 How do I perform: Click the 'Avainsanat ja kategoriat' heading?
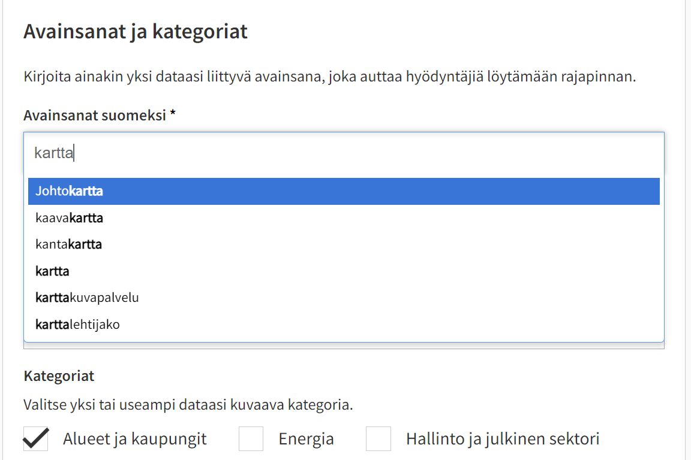(136, 31)
